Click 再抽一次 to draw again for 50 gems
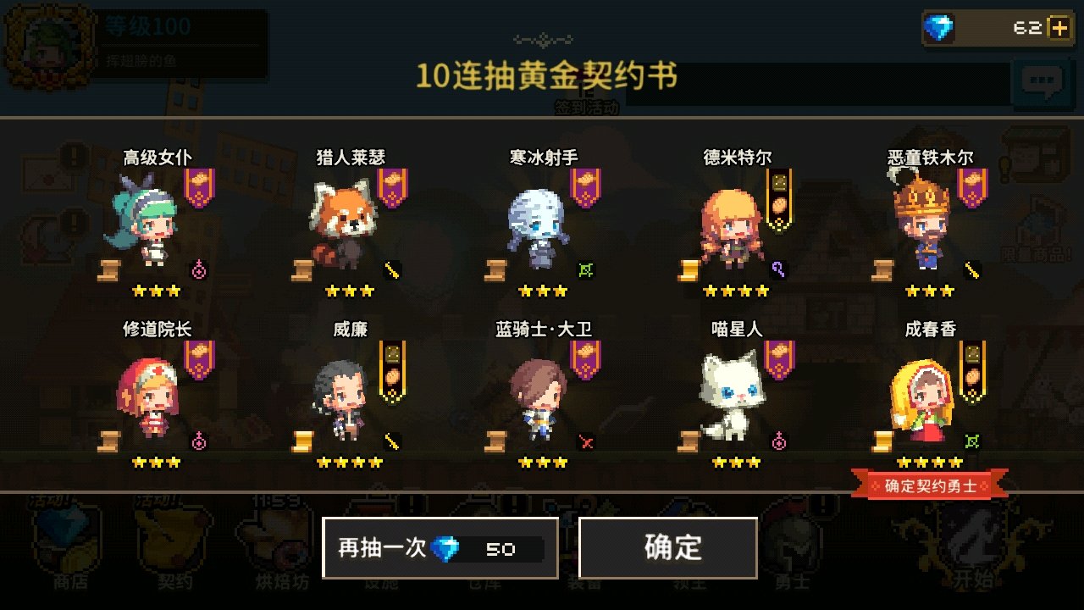This screenshot has width=1084, height=610. click(x=440, y=548)
